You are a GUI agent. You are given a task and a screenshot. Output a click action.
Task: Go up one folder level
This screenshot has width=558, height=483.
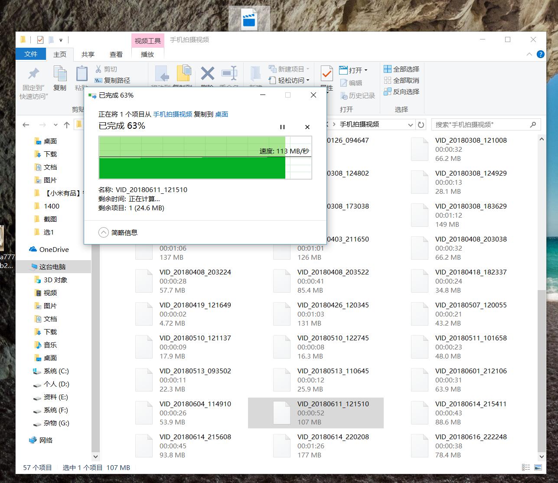[x=66, y=125]
